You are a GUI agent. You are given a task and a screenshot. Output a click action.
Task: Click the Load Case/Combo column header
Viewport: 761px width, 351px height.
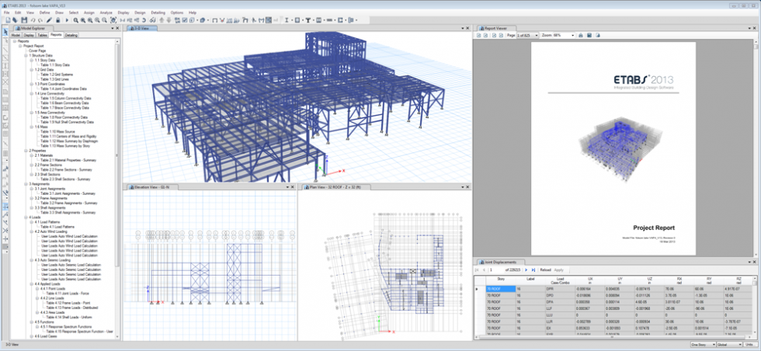point(560,280)
